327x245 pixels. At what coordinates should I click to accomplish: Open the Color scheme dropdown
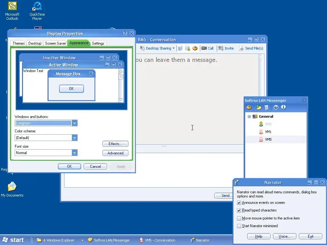(74, 138)
